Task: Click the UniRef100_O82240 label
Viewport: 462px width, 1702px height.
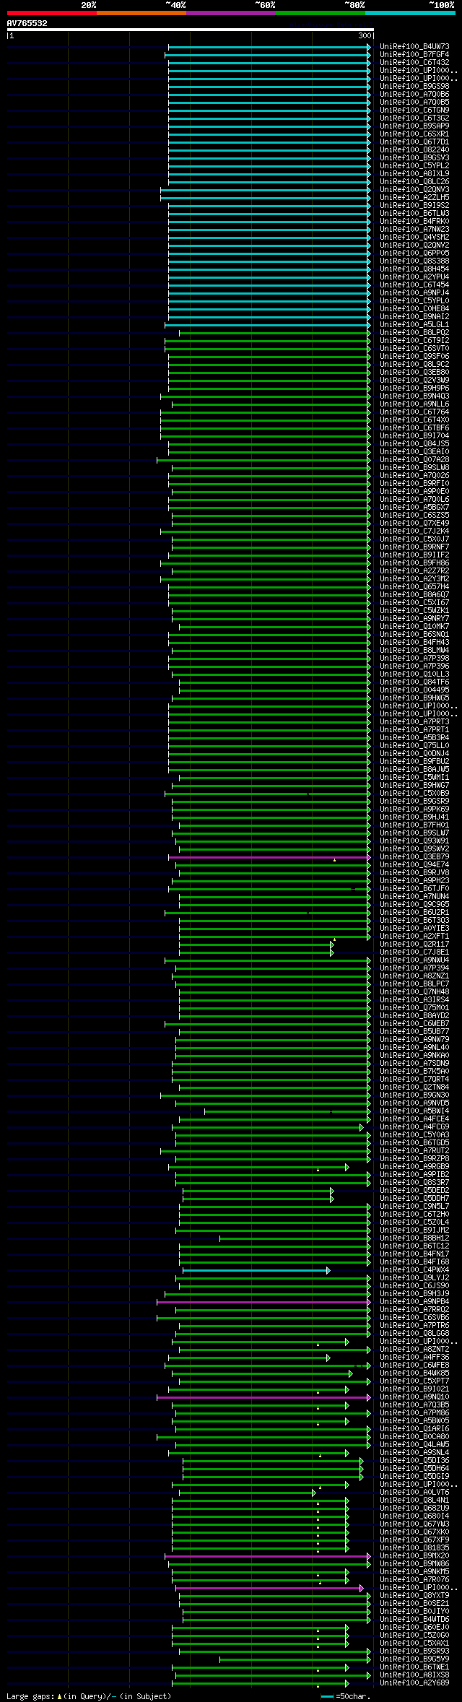Action: (x=414, y=150)
